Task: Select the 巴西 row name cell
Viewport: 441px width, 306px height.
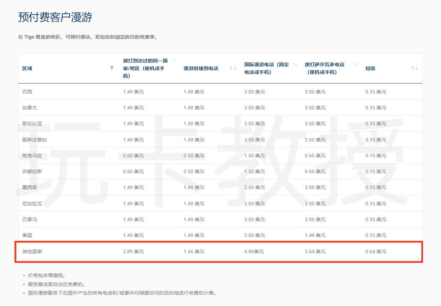Action: coord(27,92)
